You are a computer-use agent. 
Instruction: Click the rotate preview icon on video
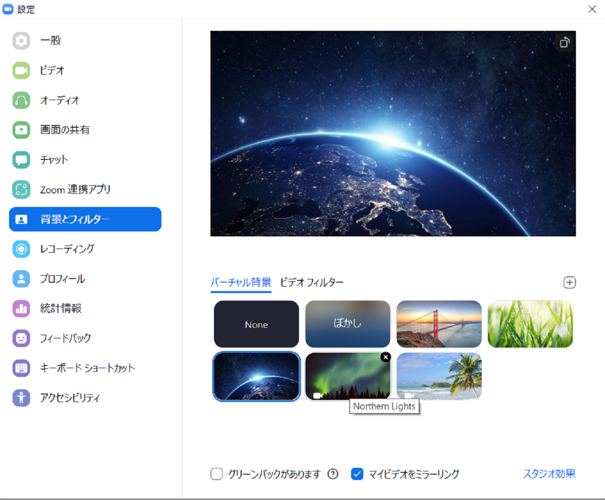coord(564,43)
